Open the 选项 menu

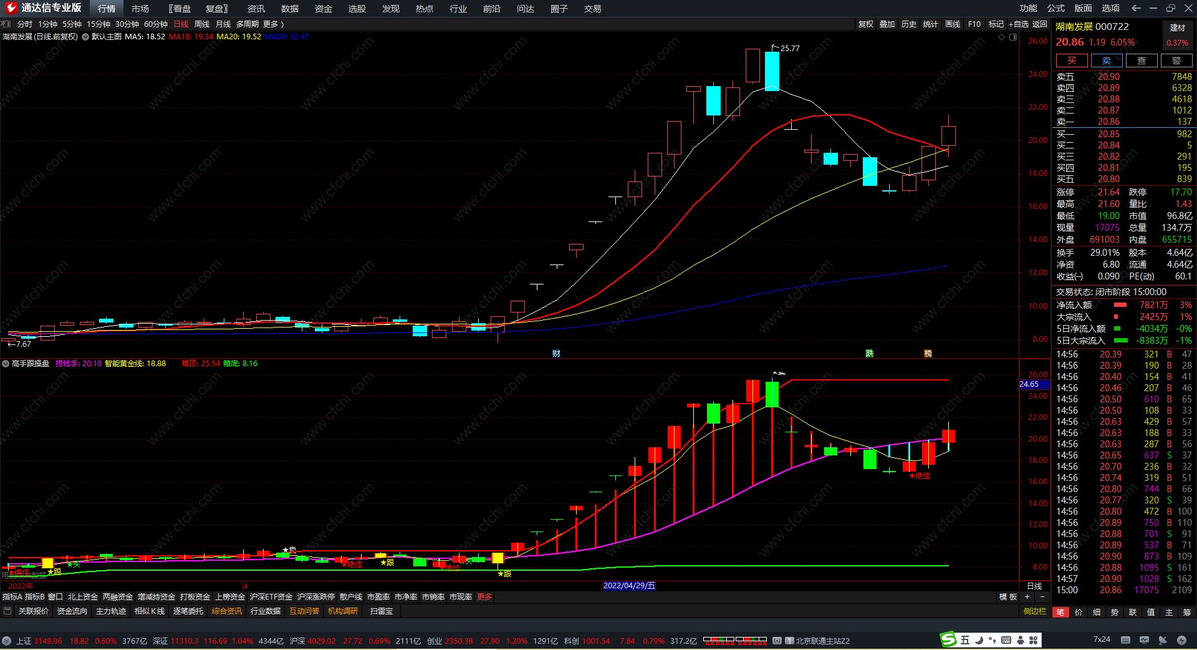pos(1110,8)
